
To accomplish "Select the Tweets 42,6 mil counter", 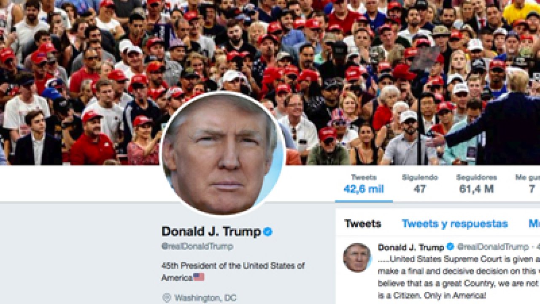I will coord(364,184).
